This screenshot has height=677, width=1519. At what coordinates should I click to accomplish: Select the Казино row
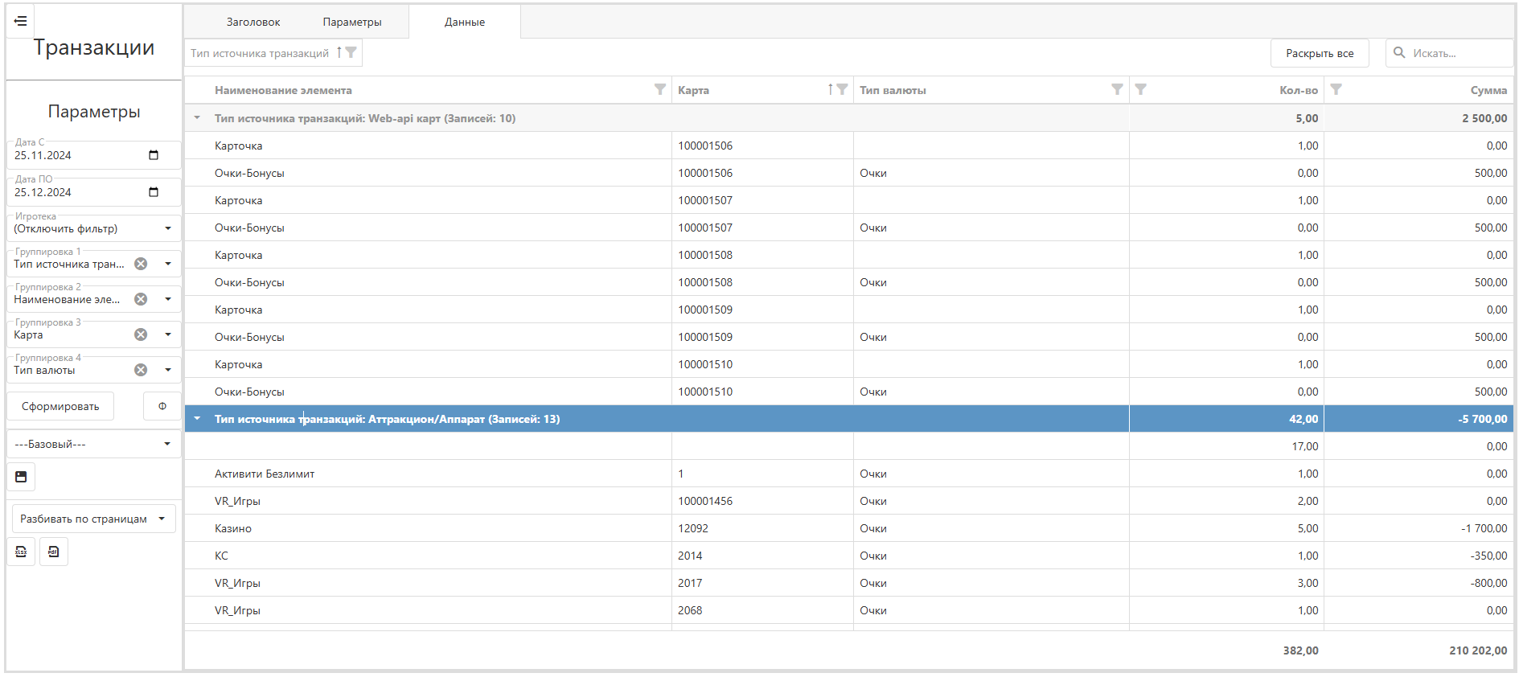coord(849,528)
